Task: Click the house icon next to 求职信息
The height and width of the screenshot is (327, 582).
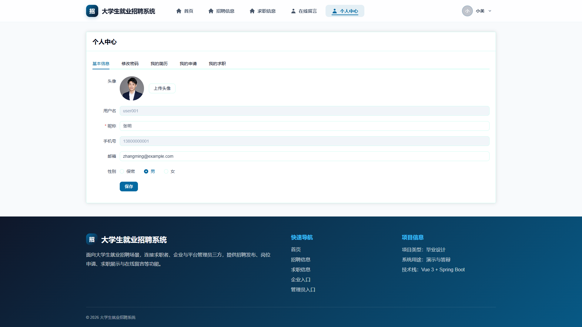Action: (x=252, y=11)
